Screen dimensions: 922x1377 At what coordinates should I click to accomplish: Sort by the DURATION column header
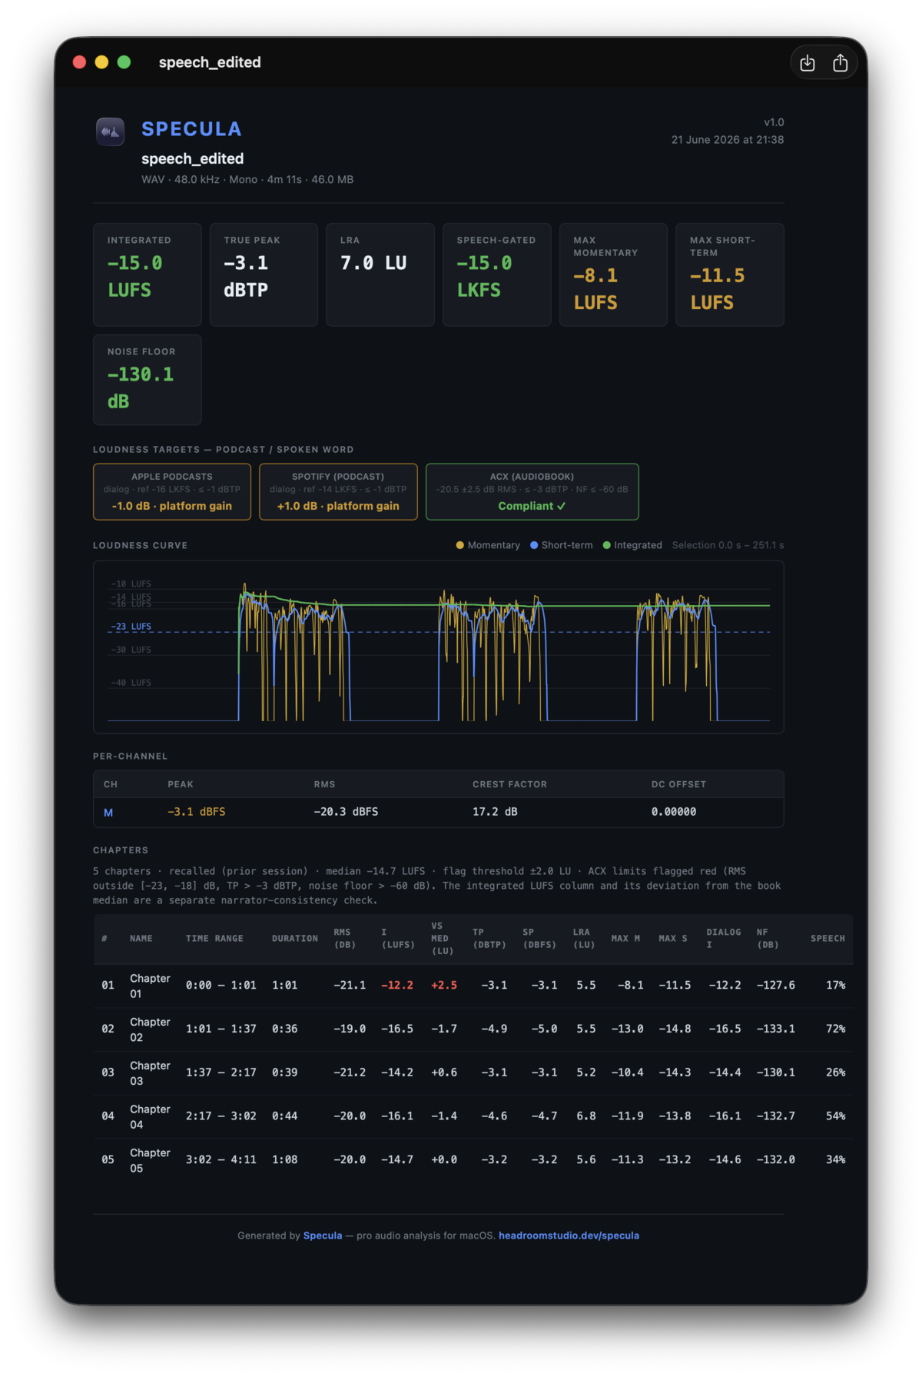(x=295, y=939)
